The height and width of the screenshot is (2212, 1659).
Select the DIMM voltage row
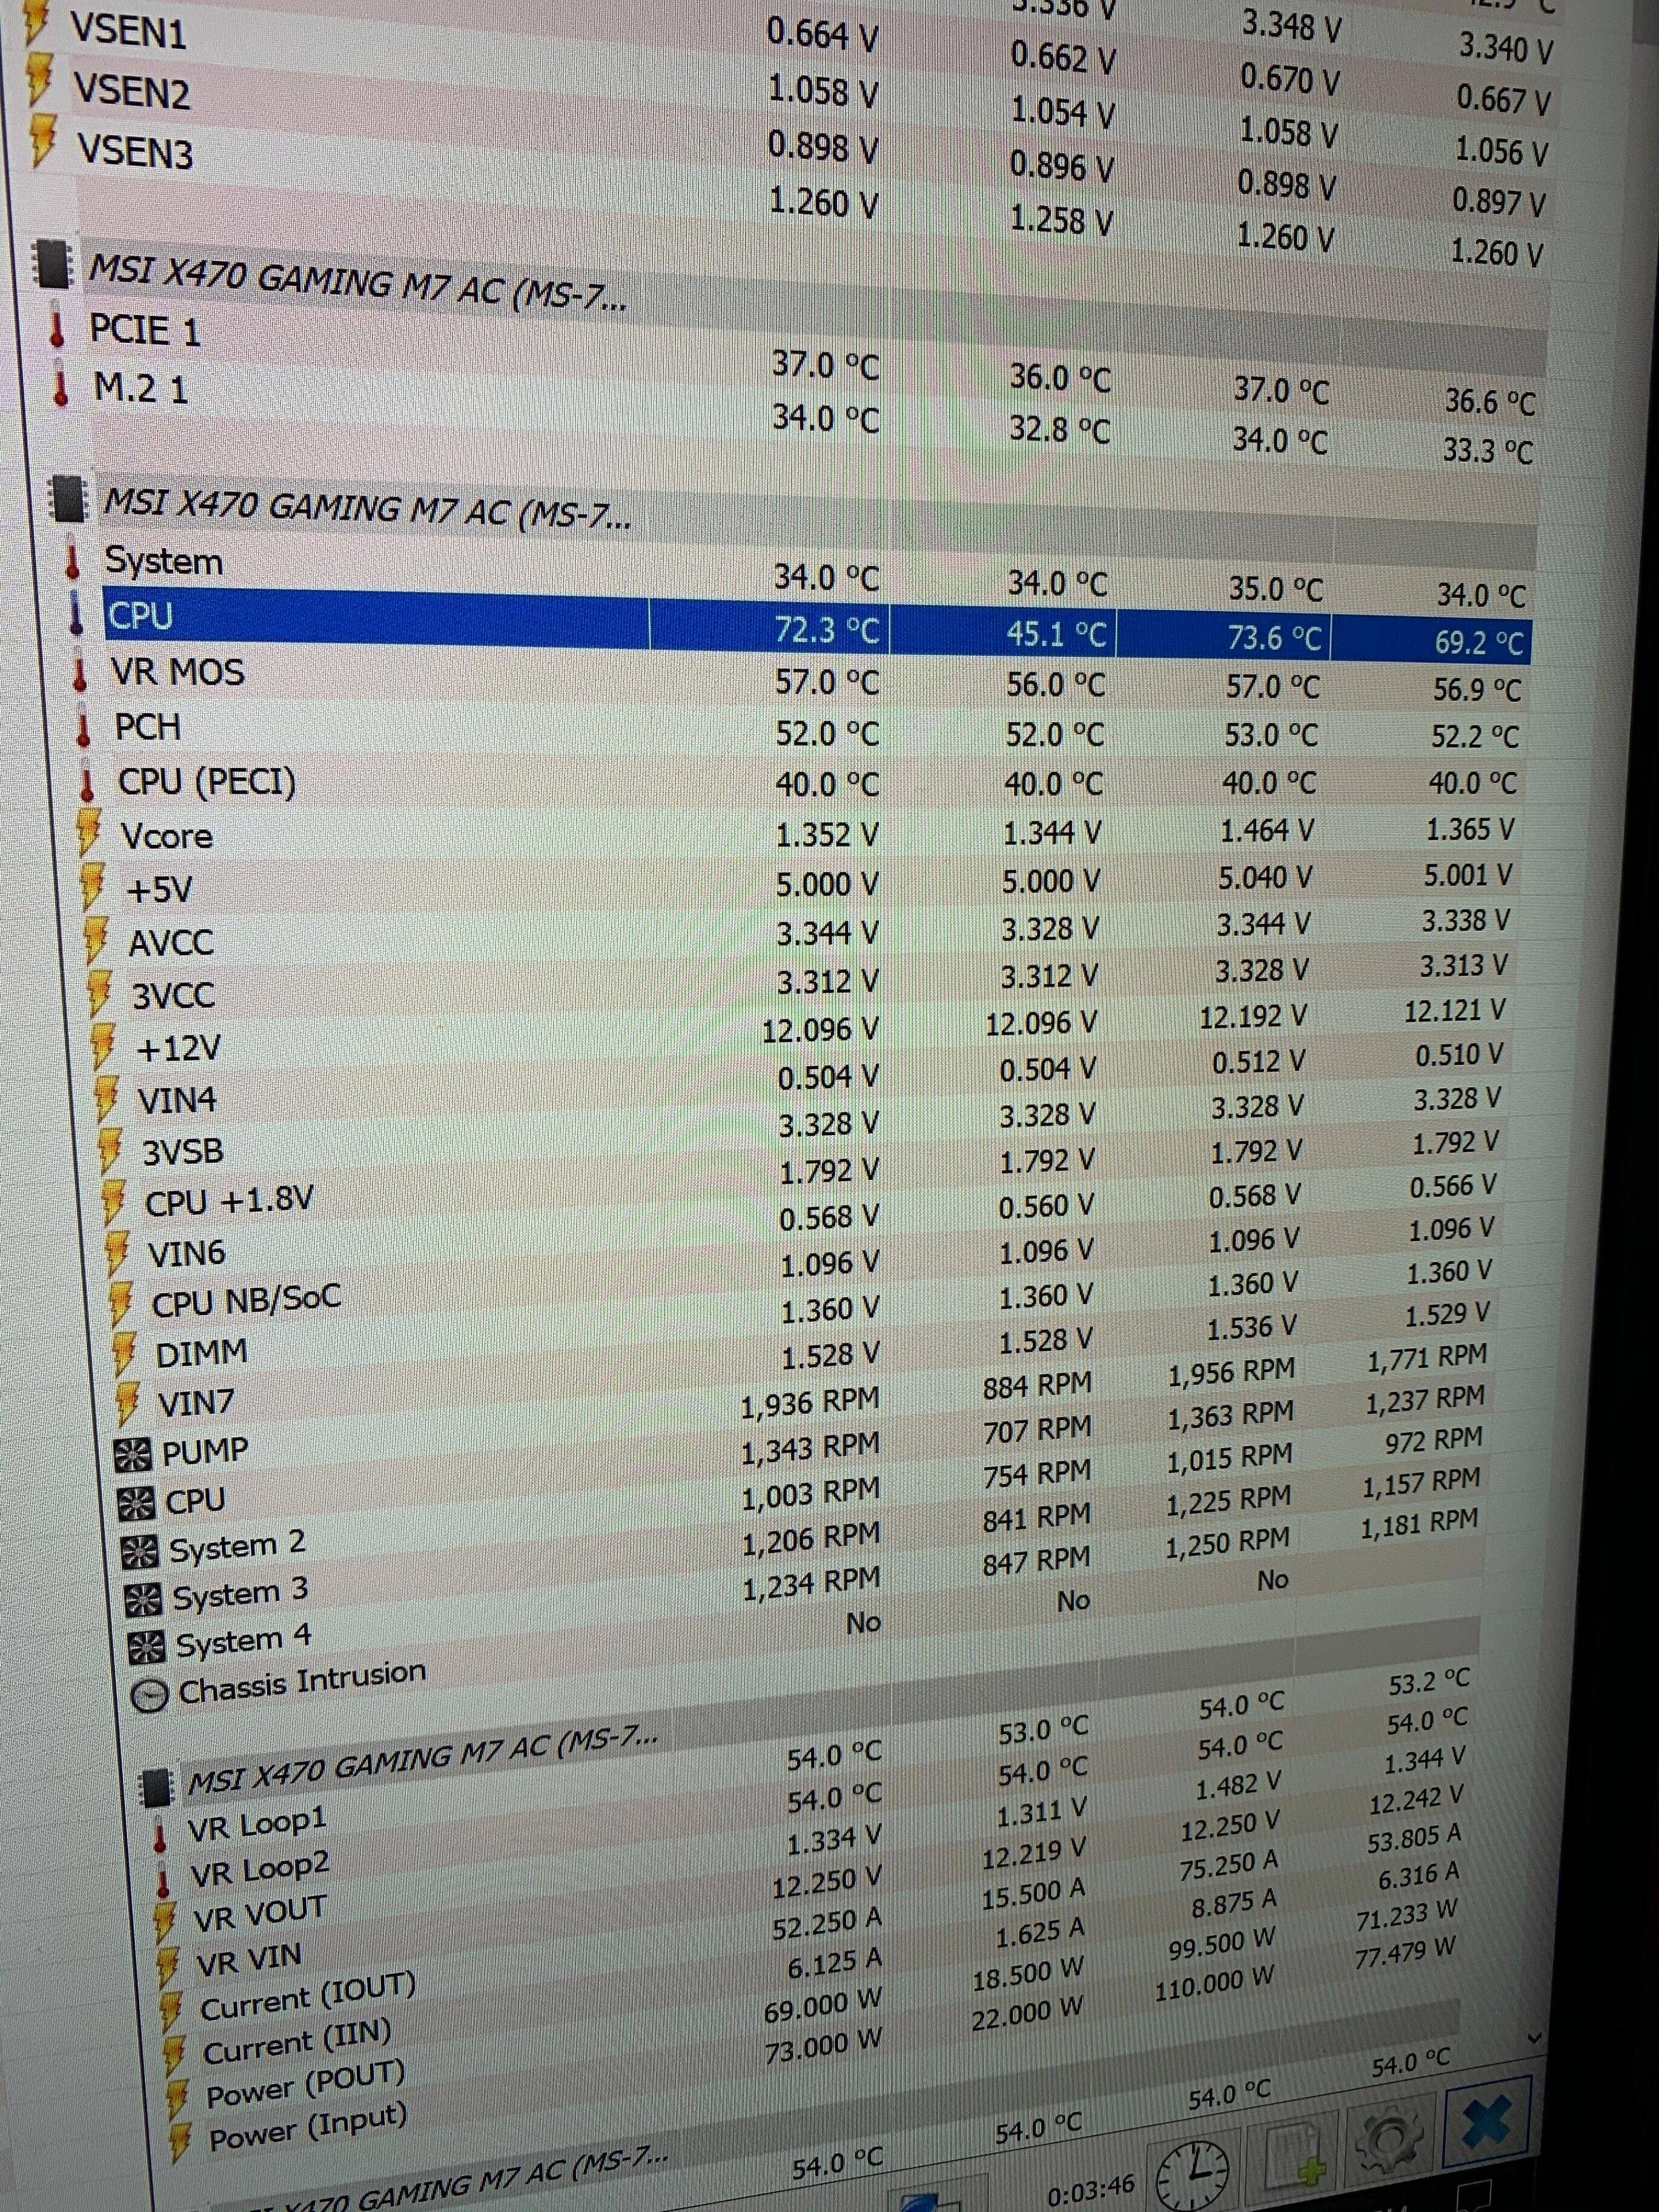tap(201, 1354)
